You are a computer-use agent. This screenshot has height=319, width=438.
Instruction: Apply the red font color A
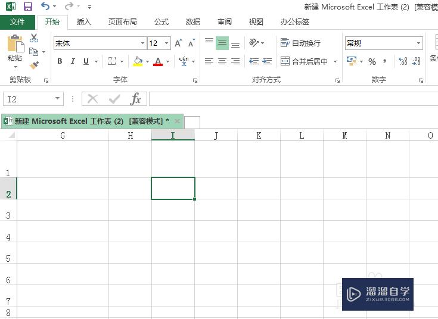point(158,61)
